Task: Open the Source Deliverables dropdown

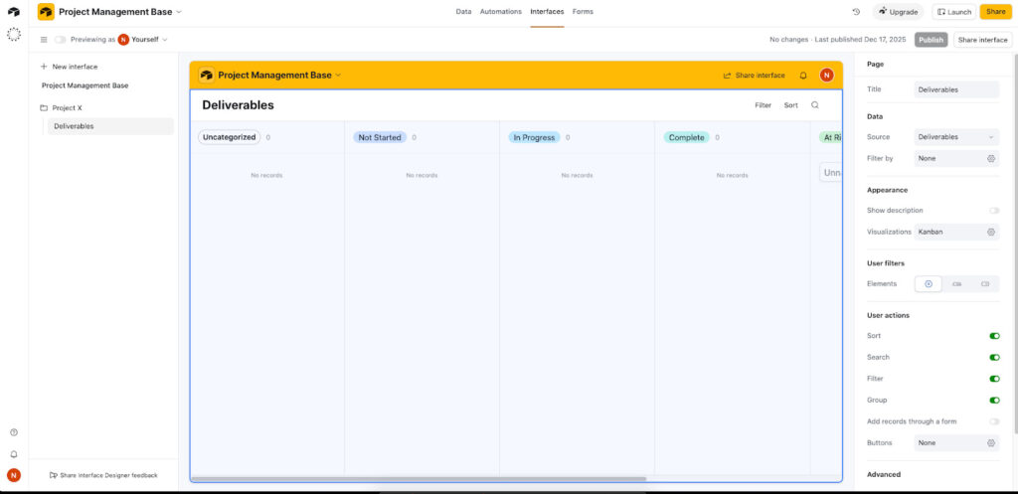Action: click(956, 137)
